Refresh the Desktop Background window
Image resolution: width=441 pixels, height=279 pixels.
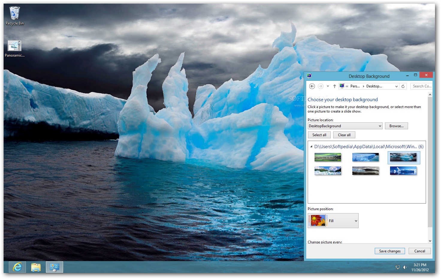[403, 86]
